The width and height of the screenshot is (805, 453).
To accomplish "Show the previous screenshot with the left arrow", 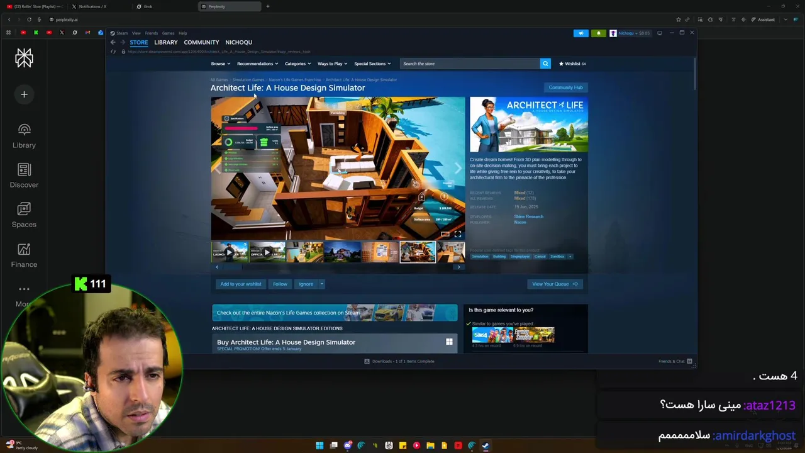I will [x=218, y=168].
